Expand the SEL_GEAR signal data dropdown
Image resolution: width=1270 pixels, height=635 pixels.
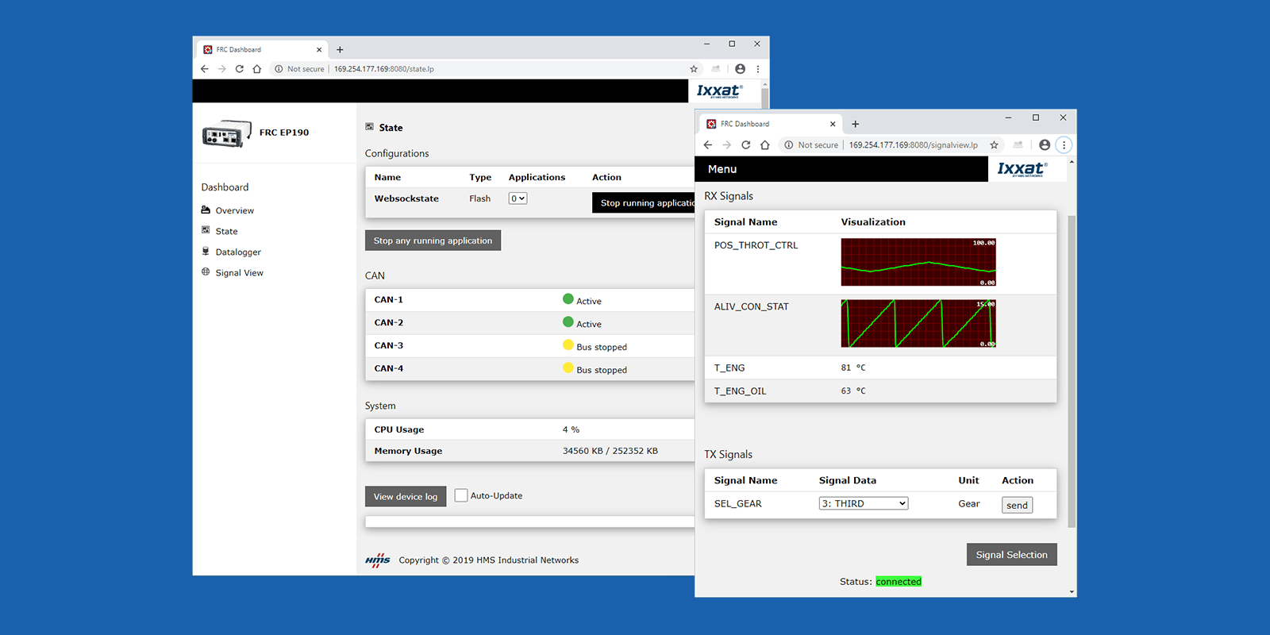coord(863,504)
